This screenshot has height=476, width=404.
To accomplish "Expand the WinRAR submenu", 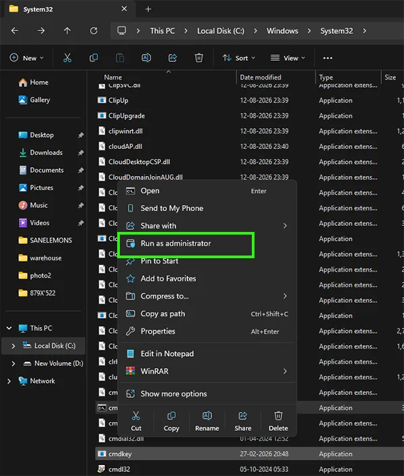I will [x=285, y=371].
